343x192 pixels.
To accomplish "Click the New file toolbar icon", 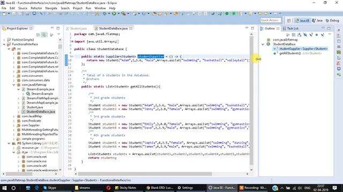I will pyautogui.click(x=4, y=14).
